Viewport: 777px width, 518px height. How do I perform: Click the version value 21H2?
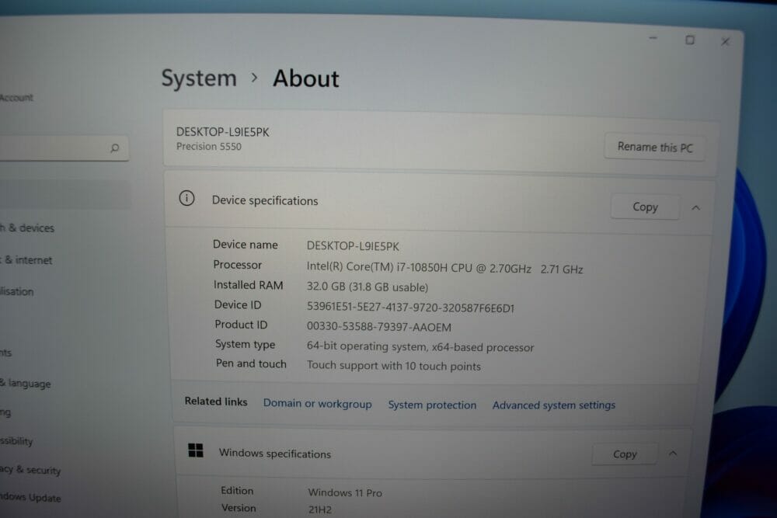click(x=320, y=509)
